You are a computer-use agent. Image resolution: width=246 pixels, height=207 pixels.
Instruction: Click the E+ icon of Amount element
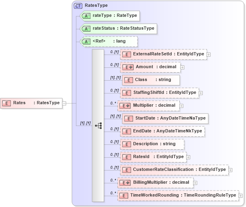click(x=128, y=67)
